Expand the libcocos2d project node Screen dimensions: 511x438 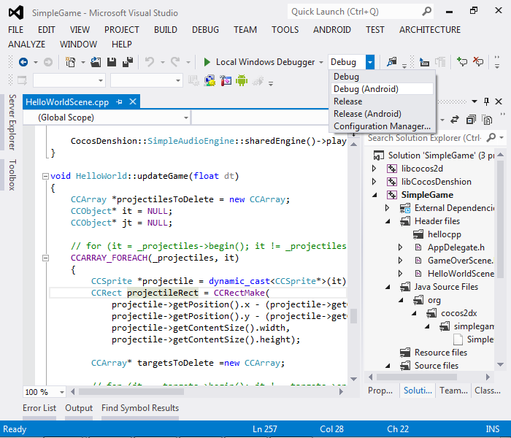(x=374, y=169)
